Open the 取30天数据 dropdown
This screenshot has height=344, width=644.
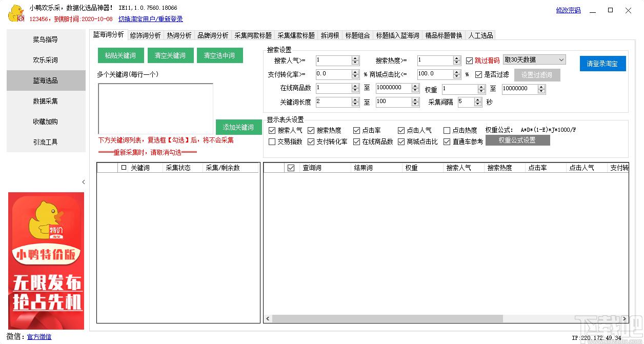click(534, 60)
